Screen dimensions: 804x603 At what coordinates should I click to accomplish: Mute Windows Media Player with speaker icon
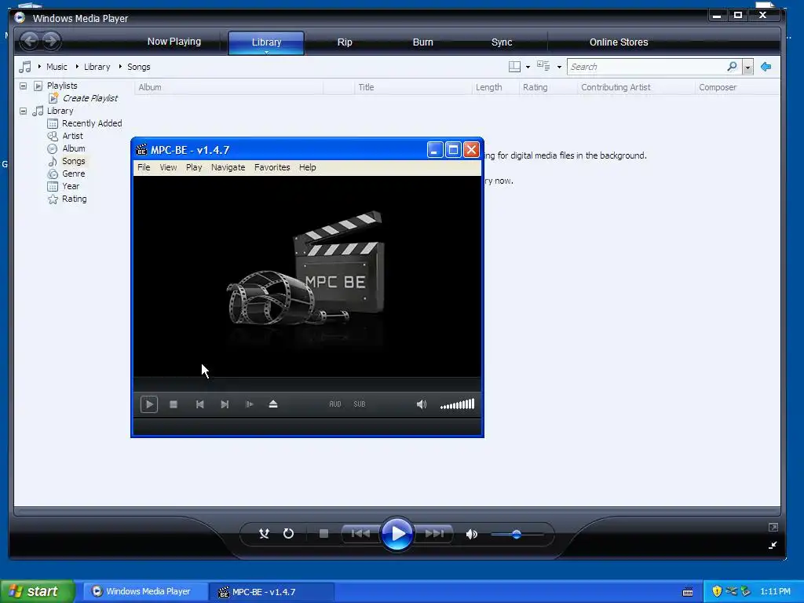[471, 534]
